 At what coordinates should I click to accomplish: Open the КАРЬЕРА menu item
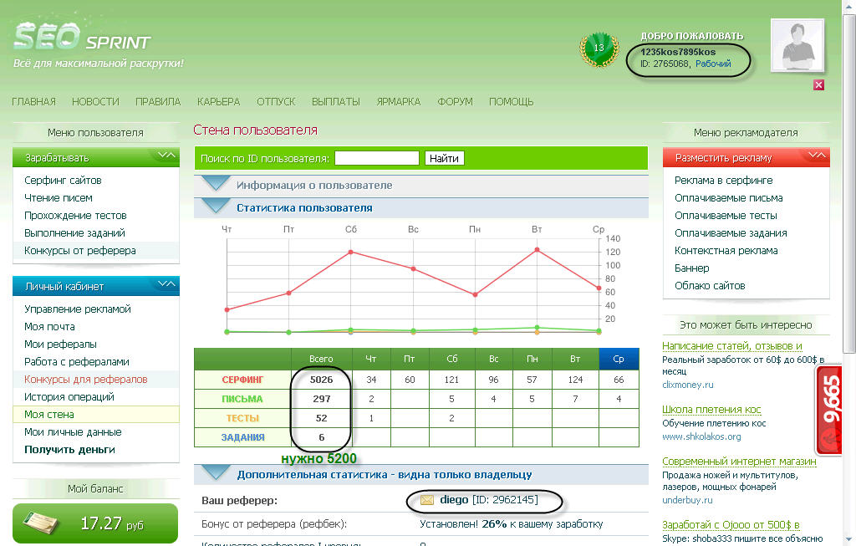pos(218,102)
